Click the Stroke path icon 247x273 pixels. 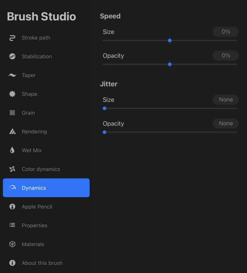(x=12, y=38)
